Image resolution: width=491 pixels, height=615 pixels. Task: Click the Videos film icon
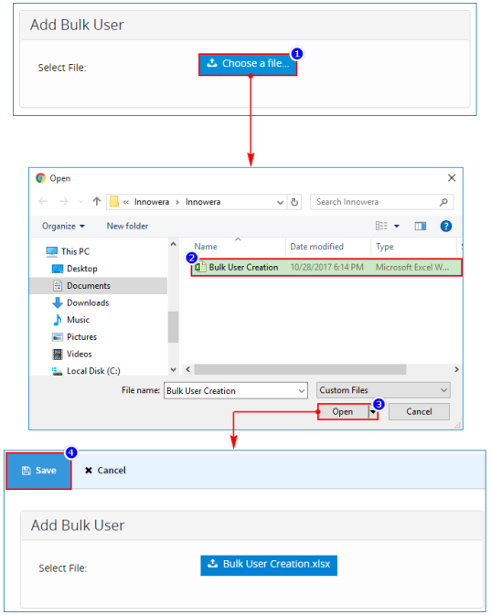pyautogui.click(x=58, y=355)
